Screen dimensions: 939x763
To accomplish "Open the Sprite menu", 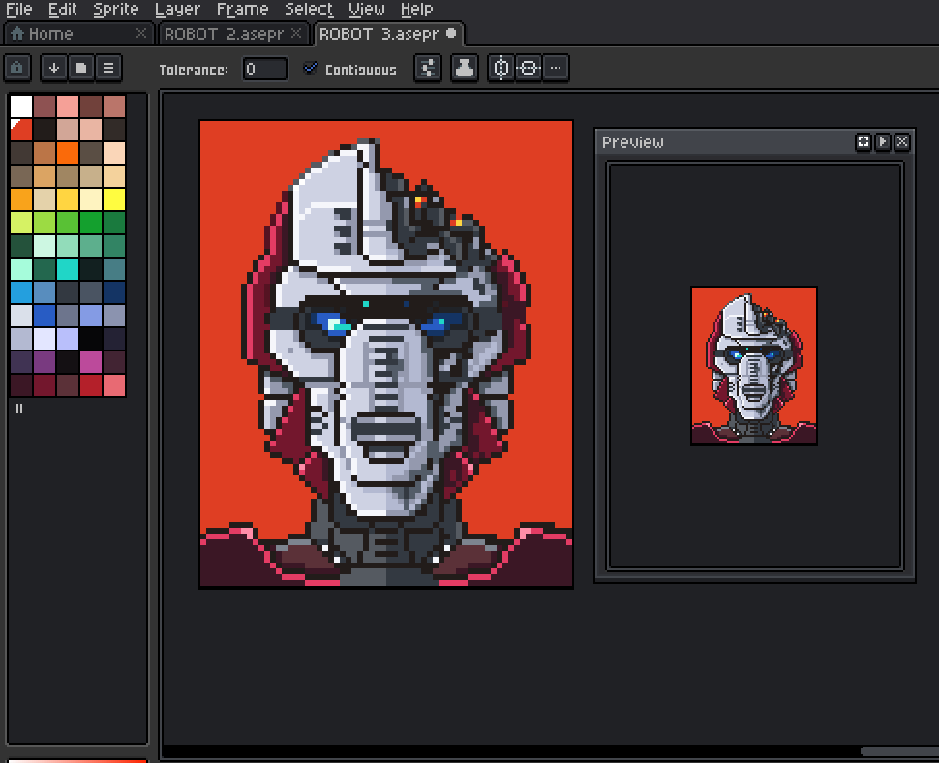I will pos(115,9).
